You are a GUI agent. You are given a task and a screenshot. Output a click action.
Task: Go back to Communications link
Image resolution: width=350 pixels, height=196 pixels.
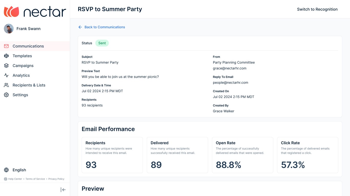(x=105, y=27)
